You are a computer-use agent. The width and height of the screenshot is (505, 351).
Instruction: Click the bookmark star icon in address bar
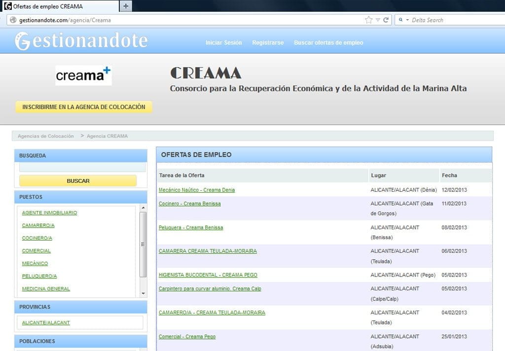pyautogui.click(x=368, y=20)
